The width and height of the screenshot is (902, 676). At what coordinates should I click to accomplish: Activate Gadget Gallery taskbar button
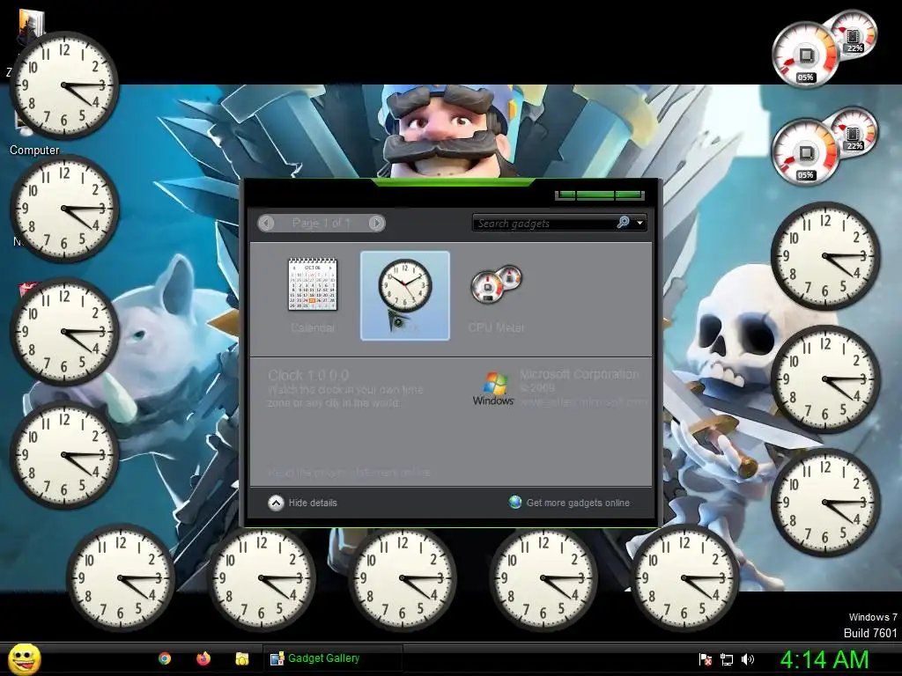(332, 658)
